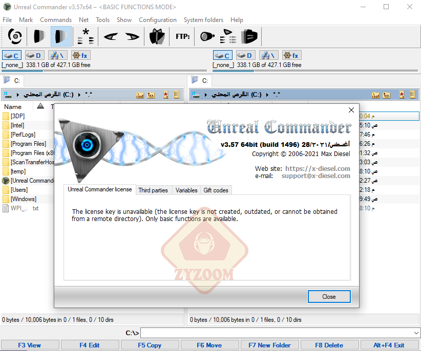
Task: Click the root folder icon in right path bar
Action: click(x=375, y=95)
